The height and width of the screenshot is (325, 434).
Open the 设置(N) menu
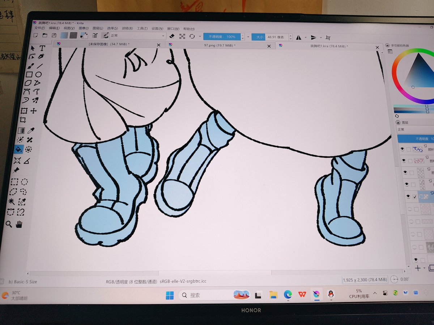[x=157, y=29]
